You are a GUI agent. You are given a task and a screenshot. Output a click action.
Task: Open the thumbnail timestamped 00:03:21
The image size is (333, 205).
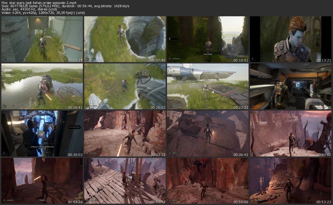42,39
